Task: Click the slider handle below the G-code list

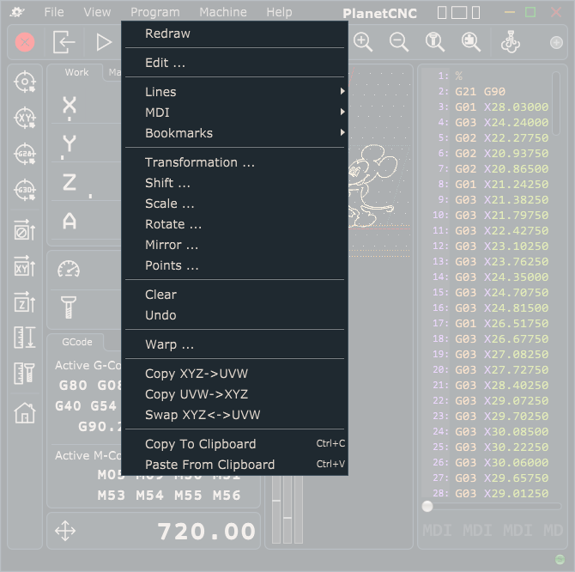Action: [x=427, y=507]
